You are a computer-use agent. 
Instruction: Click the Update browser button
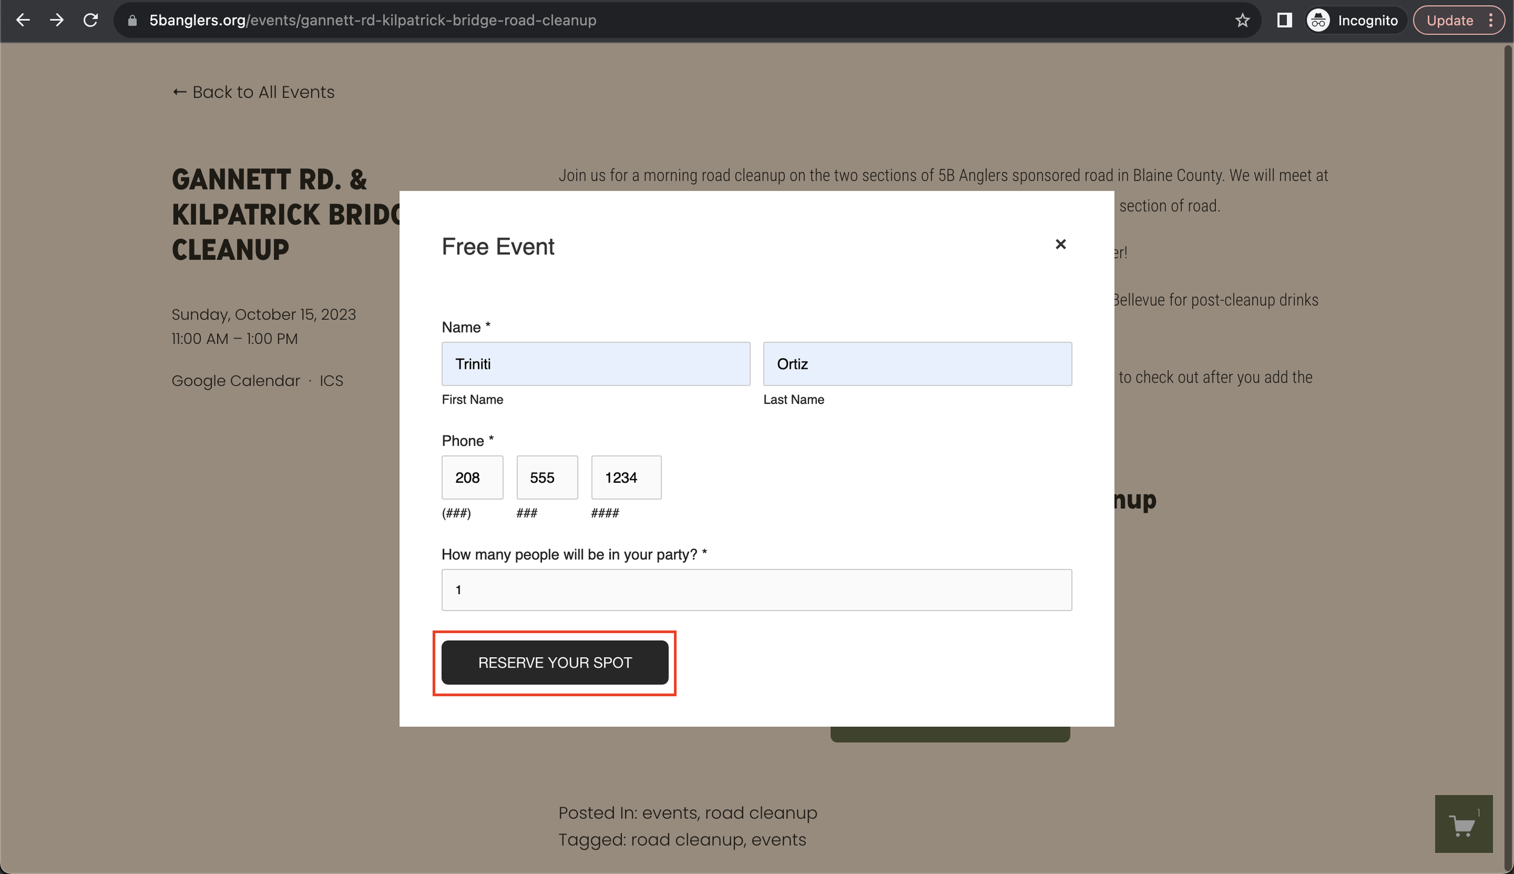1450,21
